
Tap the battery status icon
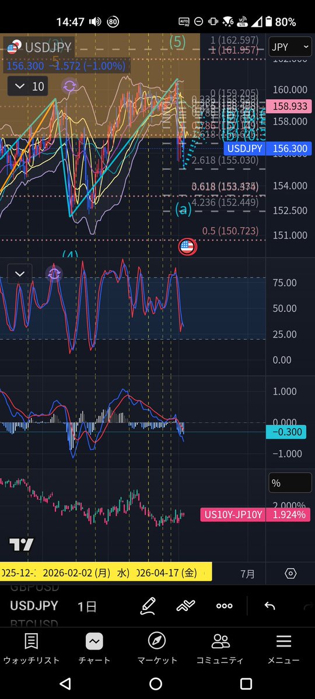[x=268, y=22]
